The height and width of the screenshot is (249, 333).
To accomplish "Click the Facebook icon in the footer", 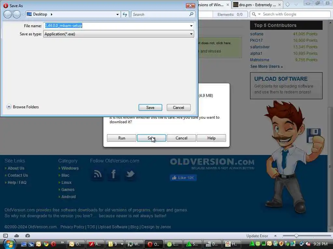I will pos(113,174).
